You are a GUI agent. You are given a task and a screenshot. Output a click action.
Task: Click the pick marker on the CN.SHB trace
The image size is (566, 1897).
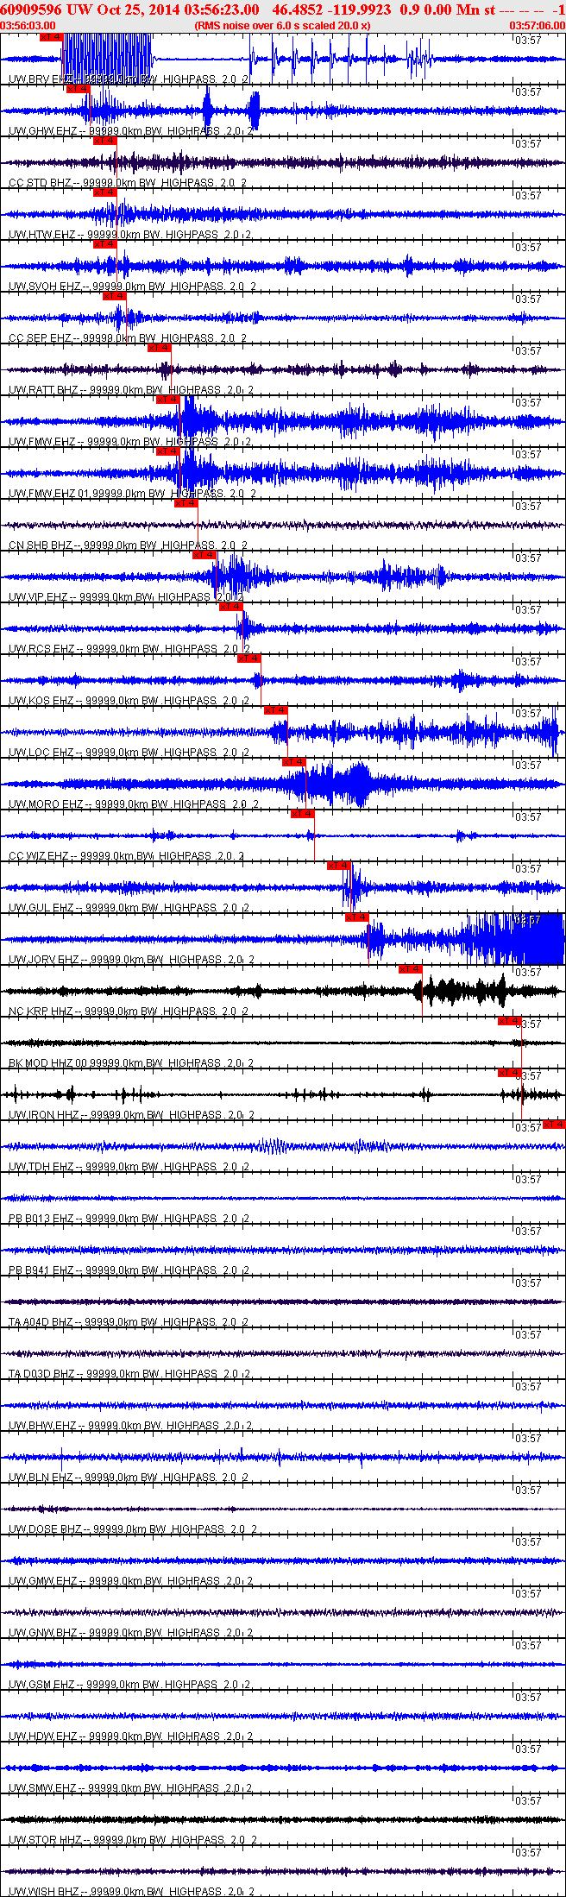coord(186,502)
